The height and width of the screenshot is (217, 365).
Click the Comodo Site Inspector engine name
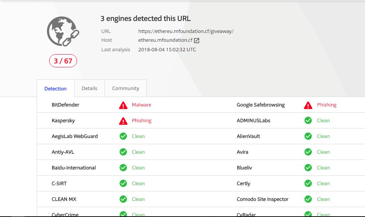[263, 199]
